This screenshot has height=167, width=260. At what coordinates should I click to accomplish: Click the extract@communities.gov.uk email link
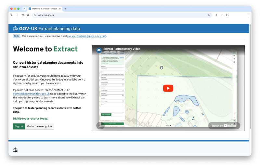[31, 94]
